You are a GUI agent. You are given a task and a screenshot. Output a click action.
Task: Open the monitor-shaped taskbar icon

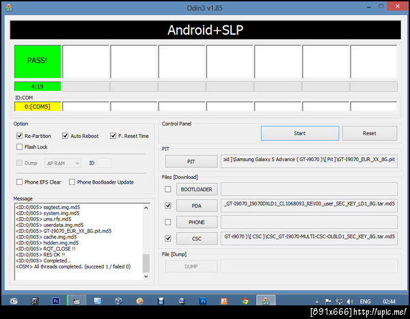click(98, 301)
